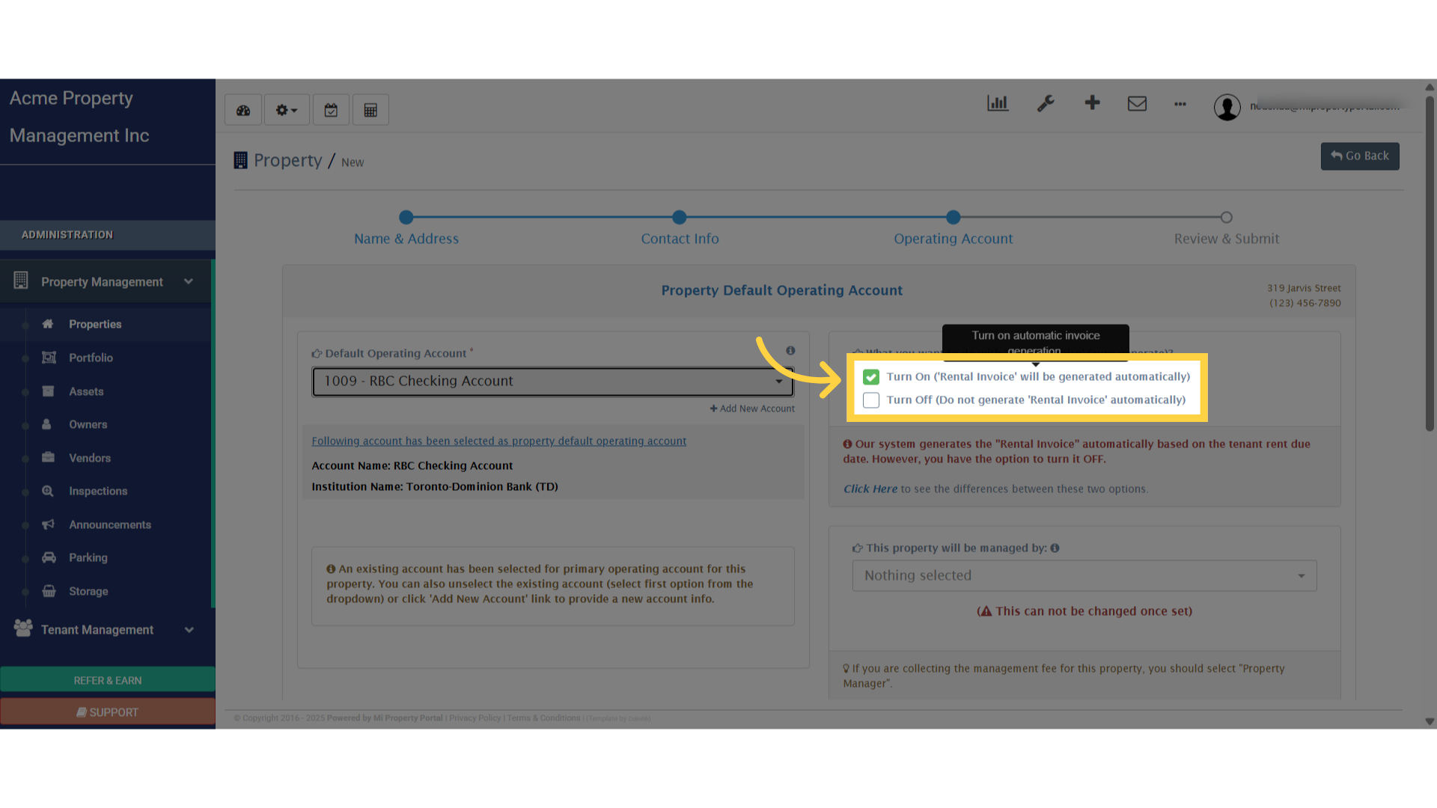Click the ellipsis icon for more options
The image size is (1437, 808).
1180,105
